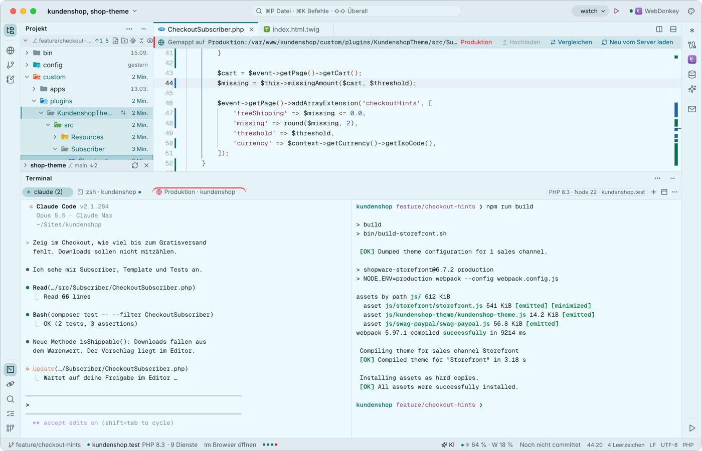Expand the bin folder
This screenshot has height=451, width=702.
[27, 53]
